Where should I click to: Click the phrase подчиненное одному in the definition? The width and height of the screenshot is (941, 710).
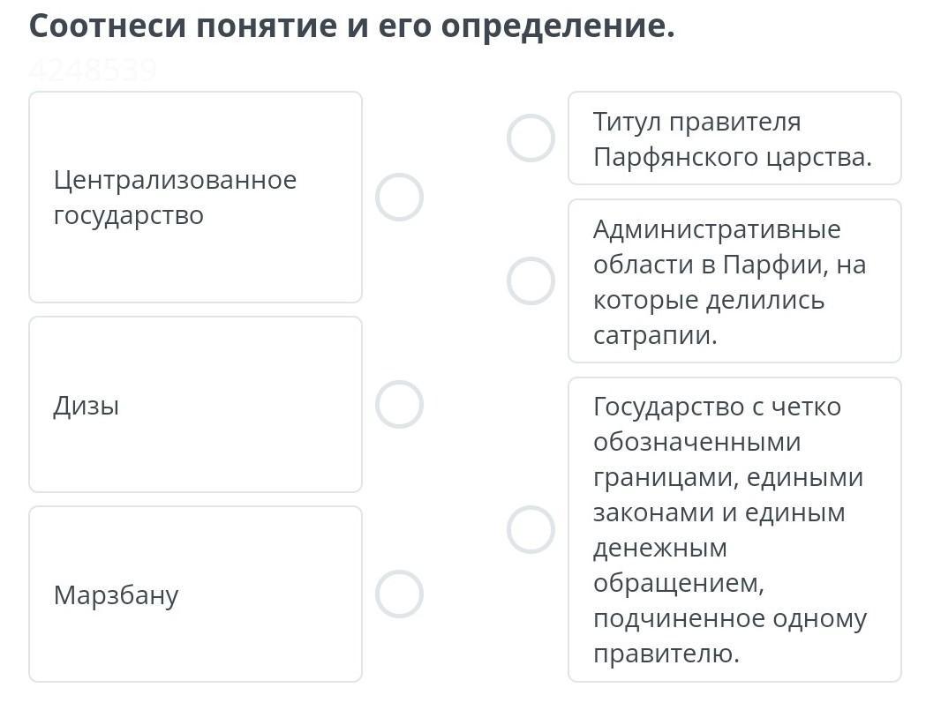(729, 619)
